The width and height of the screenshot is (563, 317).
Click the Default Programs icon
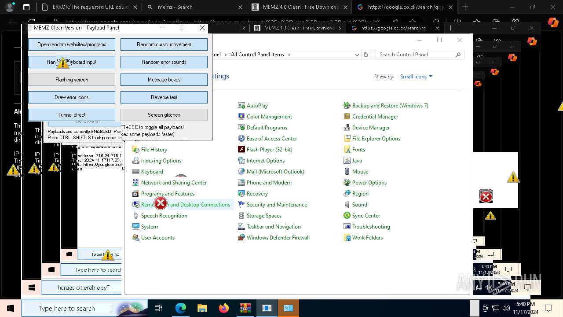tap(241, 128)
